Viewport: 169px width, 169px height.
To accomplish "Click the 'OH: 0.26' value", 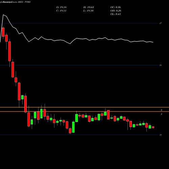I will point(116,11).
